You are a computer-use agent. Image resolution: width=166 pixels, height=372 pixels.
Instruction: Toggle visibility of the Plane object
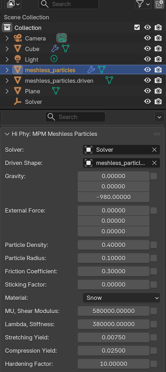click(x=148, y=91)
